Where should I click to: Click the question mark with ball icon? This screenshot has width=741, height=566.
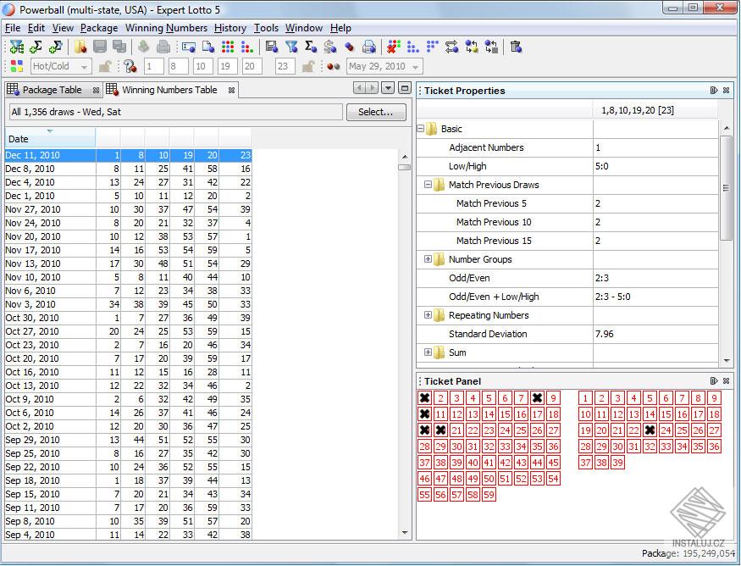point(130,66)
